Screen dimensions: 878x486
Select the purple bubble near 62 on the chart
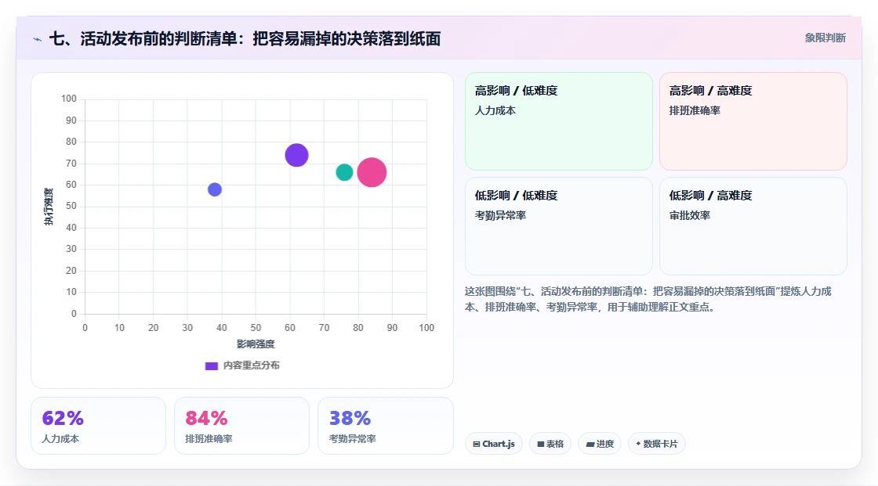(x=297, y=155)
